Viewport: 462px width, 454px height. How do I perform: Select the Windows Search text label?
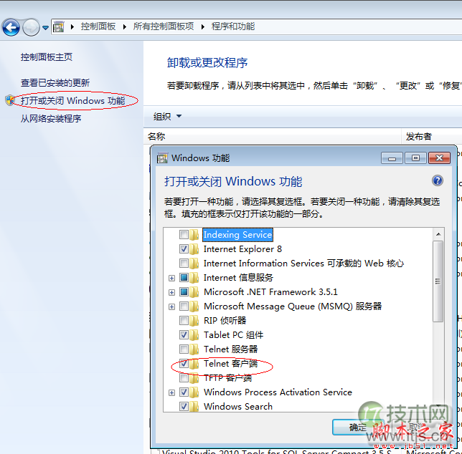(238, 406)
